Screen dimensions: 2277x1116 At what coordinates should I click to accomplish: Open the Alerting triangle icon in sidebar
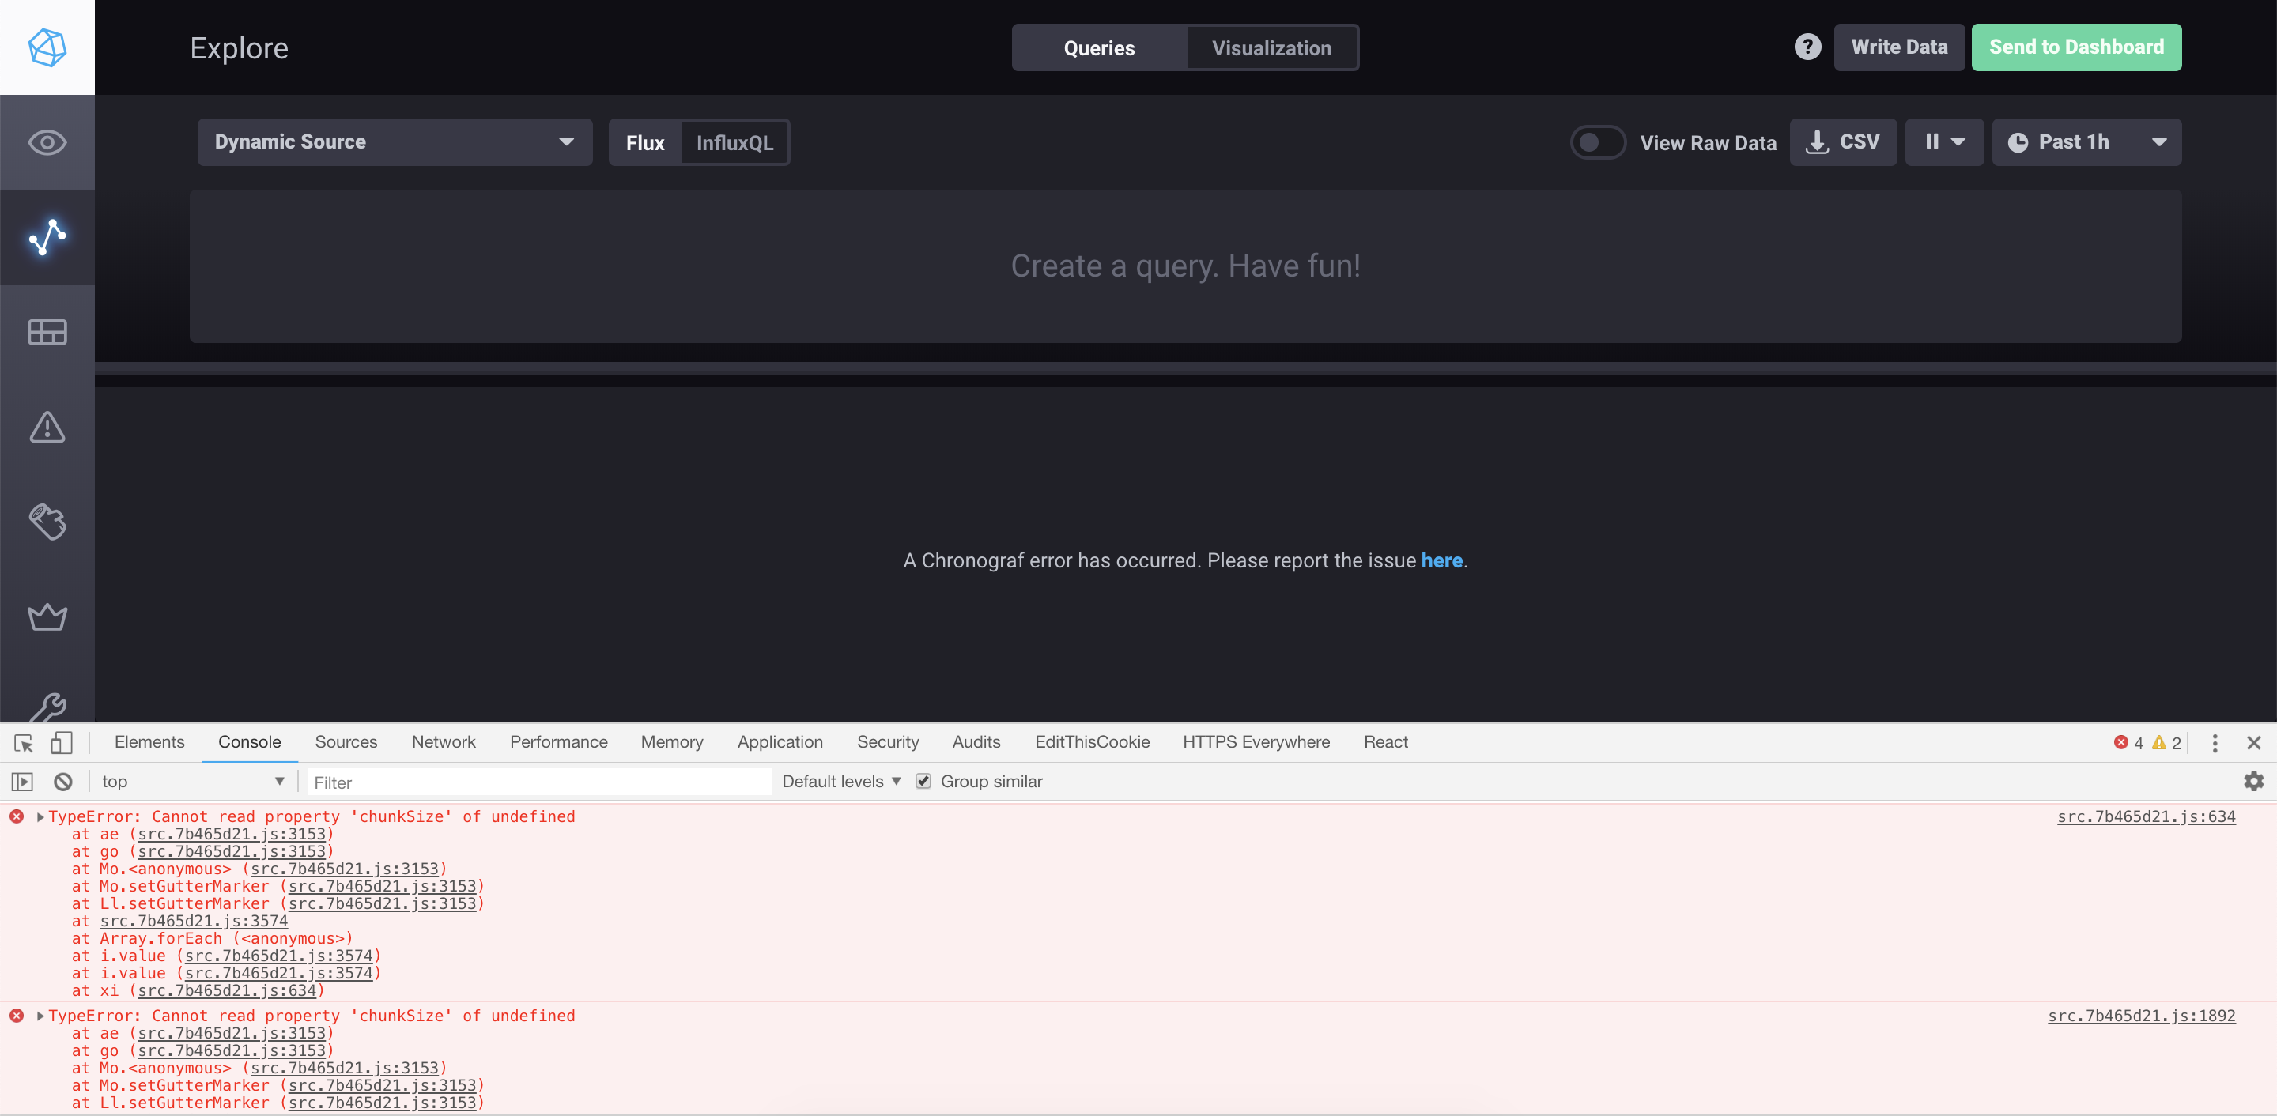[x=47, y=428]
